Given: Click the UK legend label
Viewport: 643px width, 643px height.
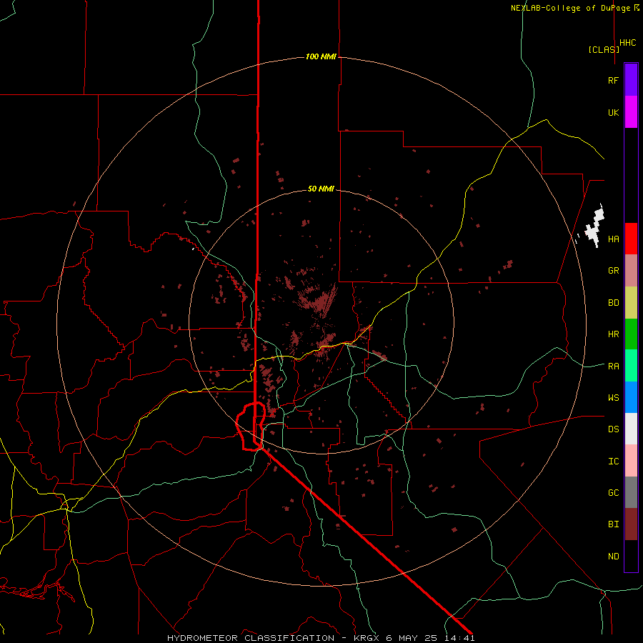Looking at the screenshot, I should [613, 112].
